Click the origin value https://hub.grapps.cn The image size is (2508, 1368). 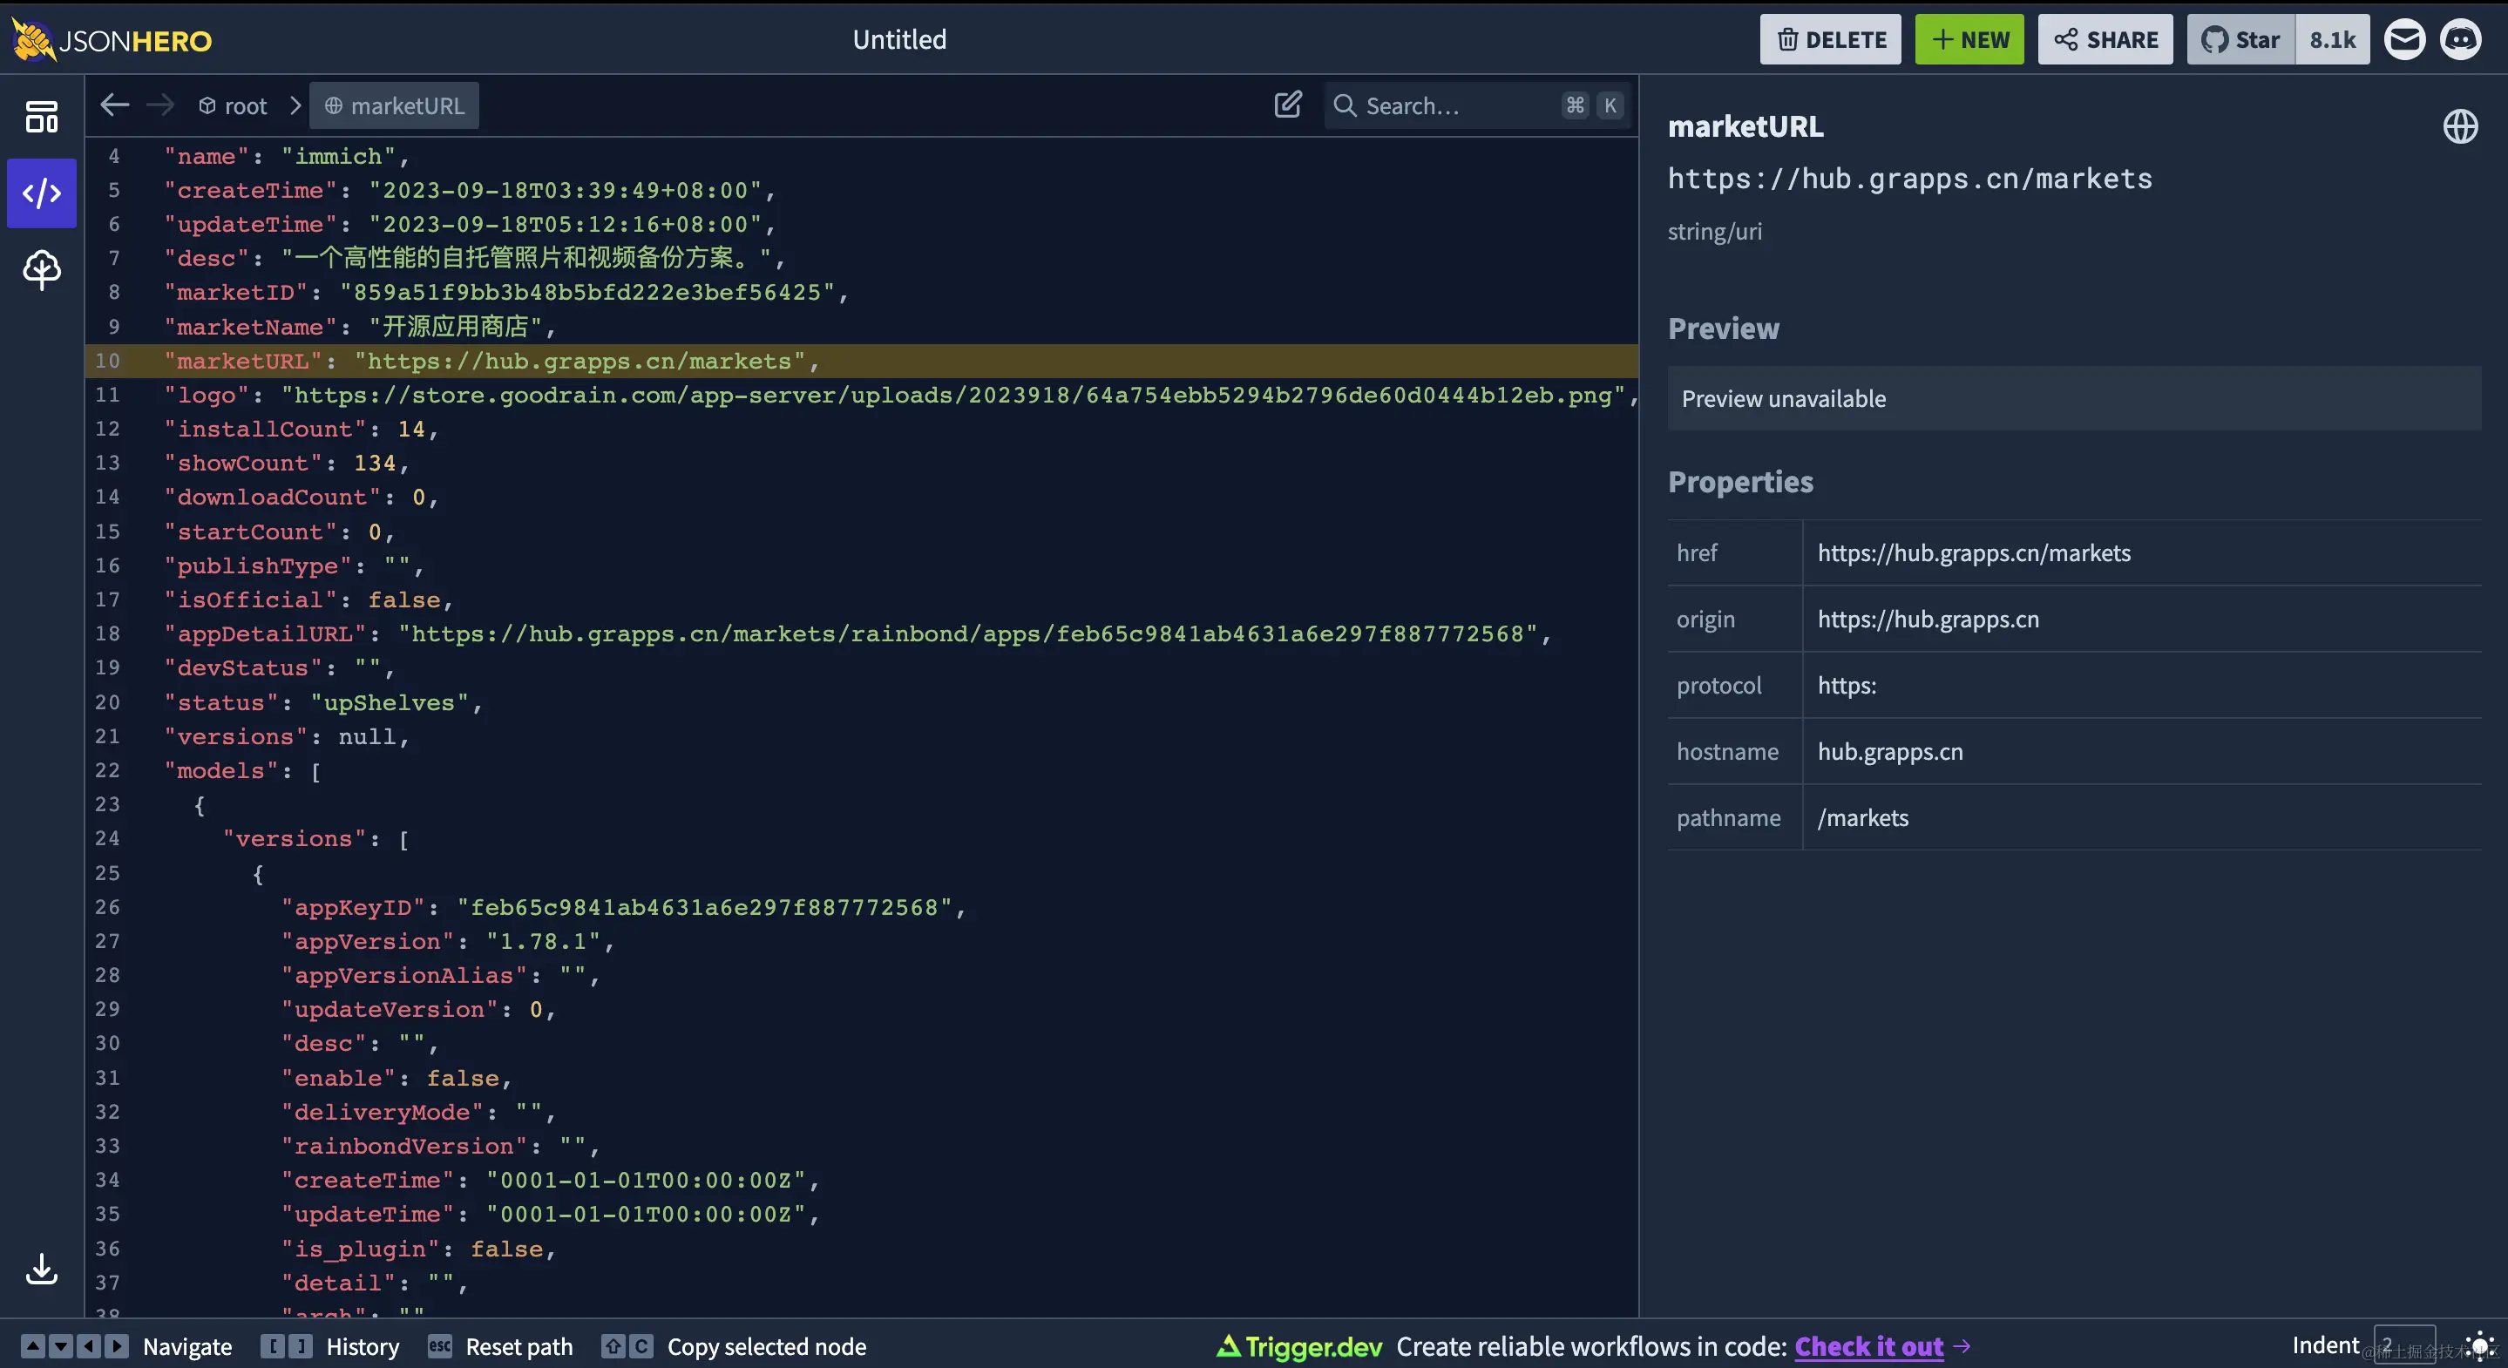1928,620
